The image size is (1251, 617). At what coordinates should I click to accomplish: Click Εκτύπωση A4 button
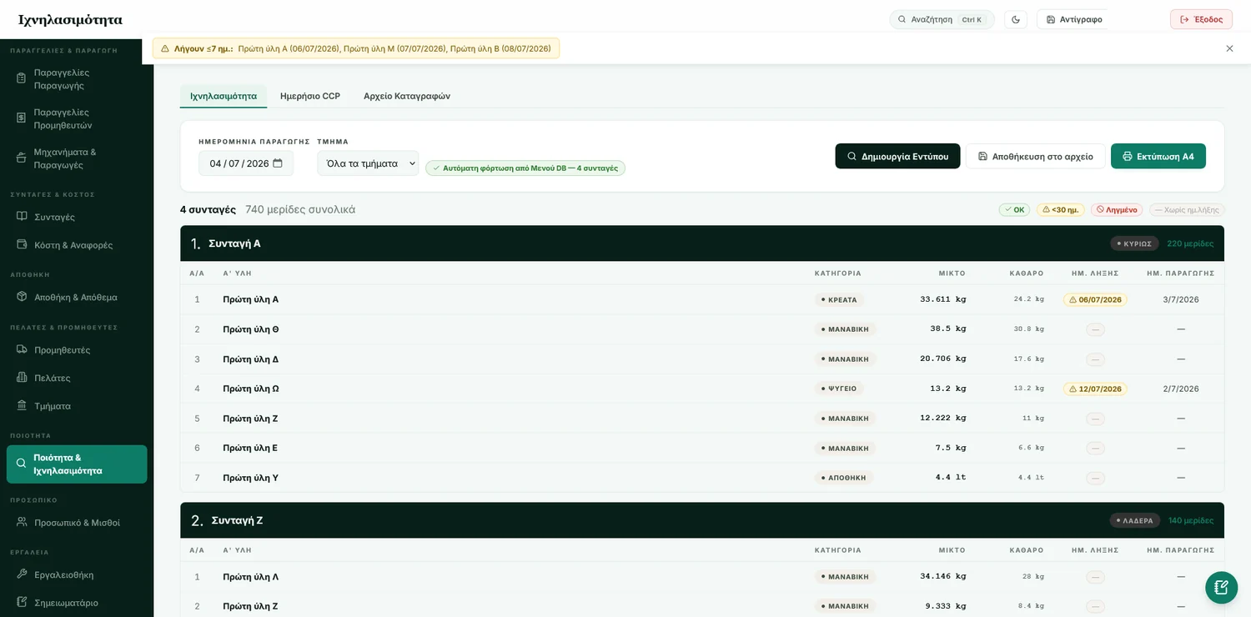pyautogui.click(x=1158, y=156)
